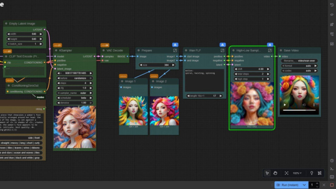This screenshot has height=189, width=336.
Task: Open the Run button dropdown chevron
Action: 304,185
